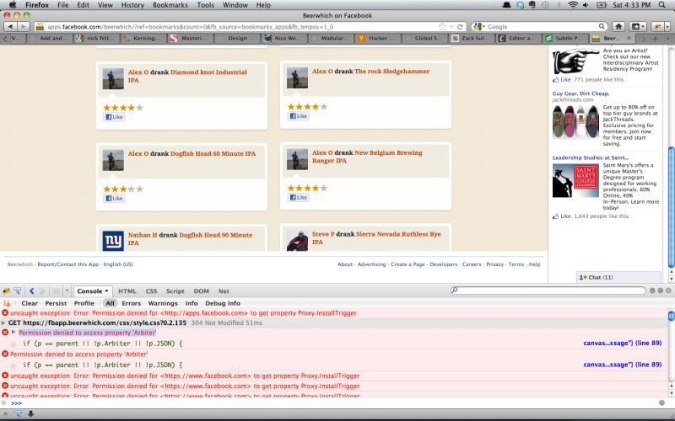Click the Firebug command line input

click(338, 403)
